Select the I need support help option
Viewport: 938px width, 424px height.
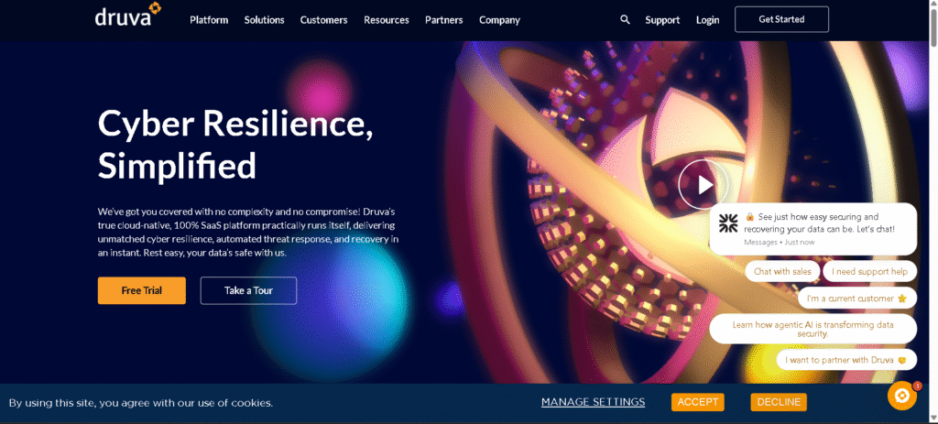click(870, 271)
